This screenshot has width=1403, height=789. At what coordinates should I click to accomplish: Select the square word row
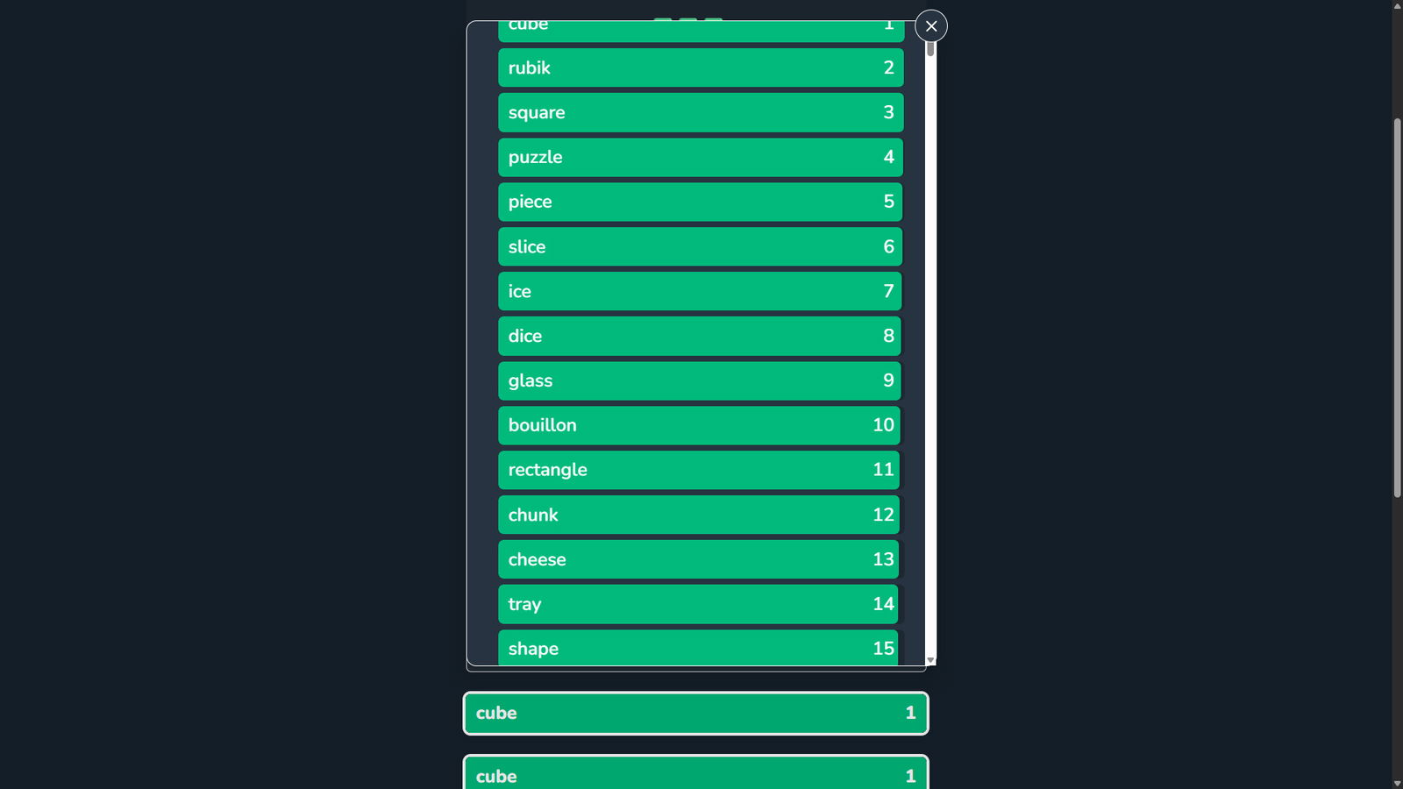click(701, 112)
